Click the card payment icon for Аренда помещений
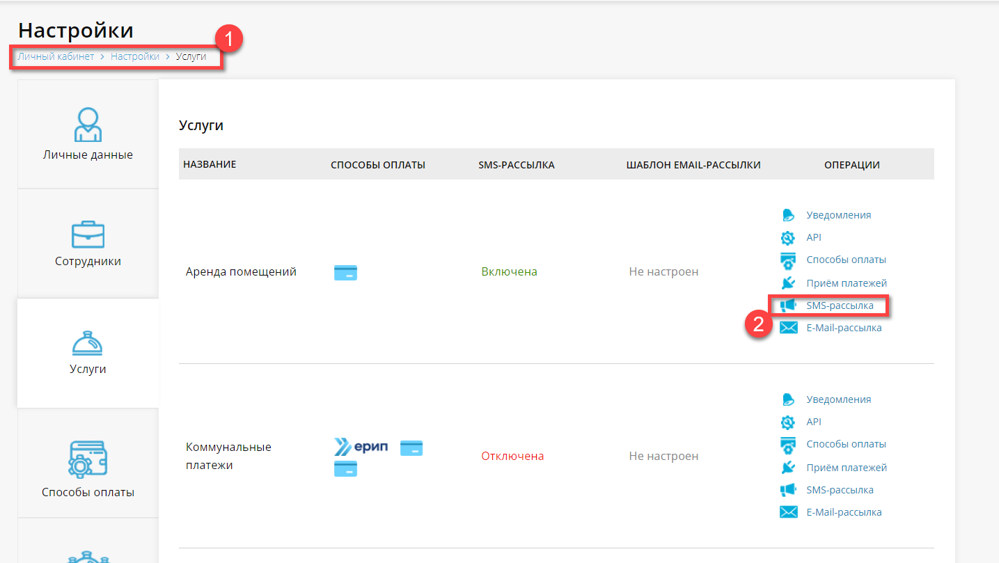The width and height of the screenshot is (999, 563). (x=345, y=273)
